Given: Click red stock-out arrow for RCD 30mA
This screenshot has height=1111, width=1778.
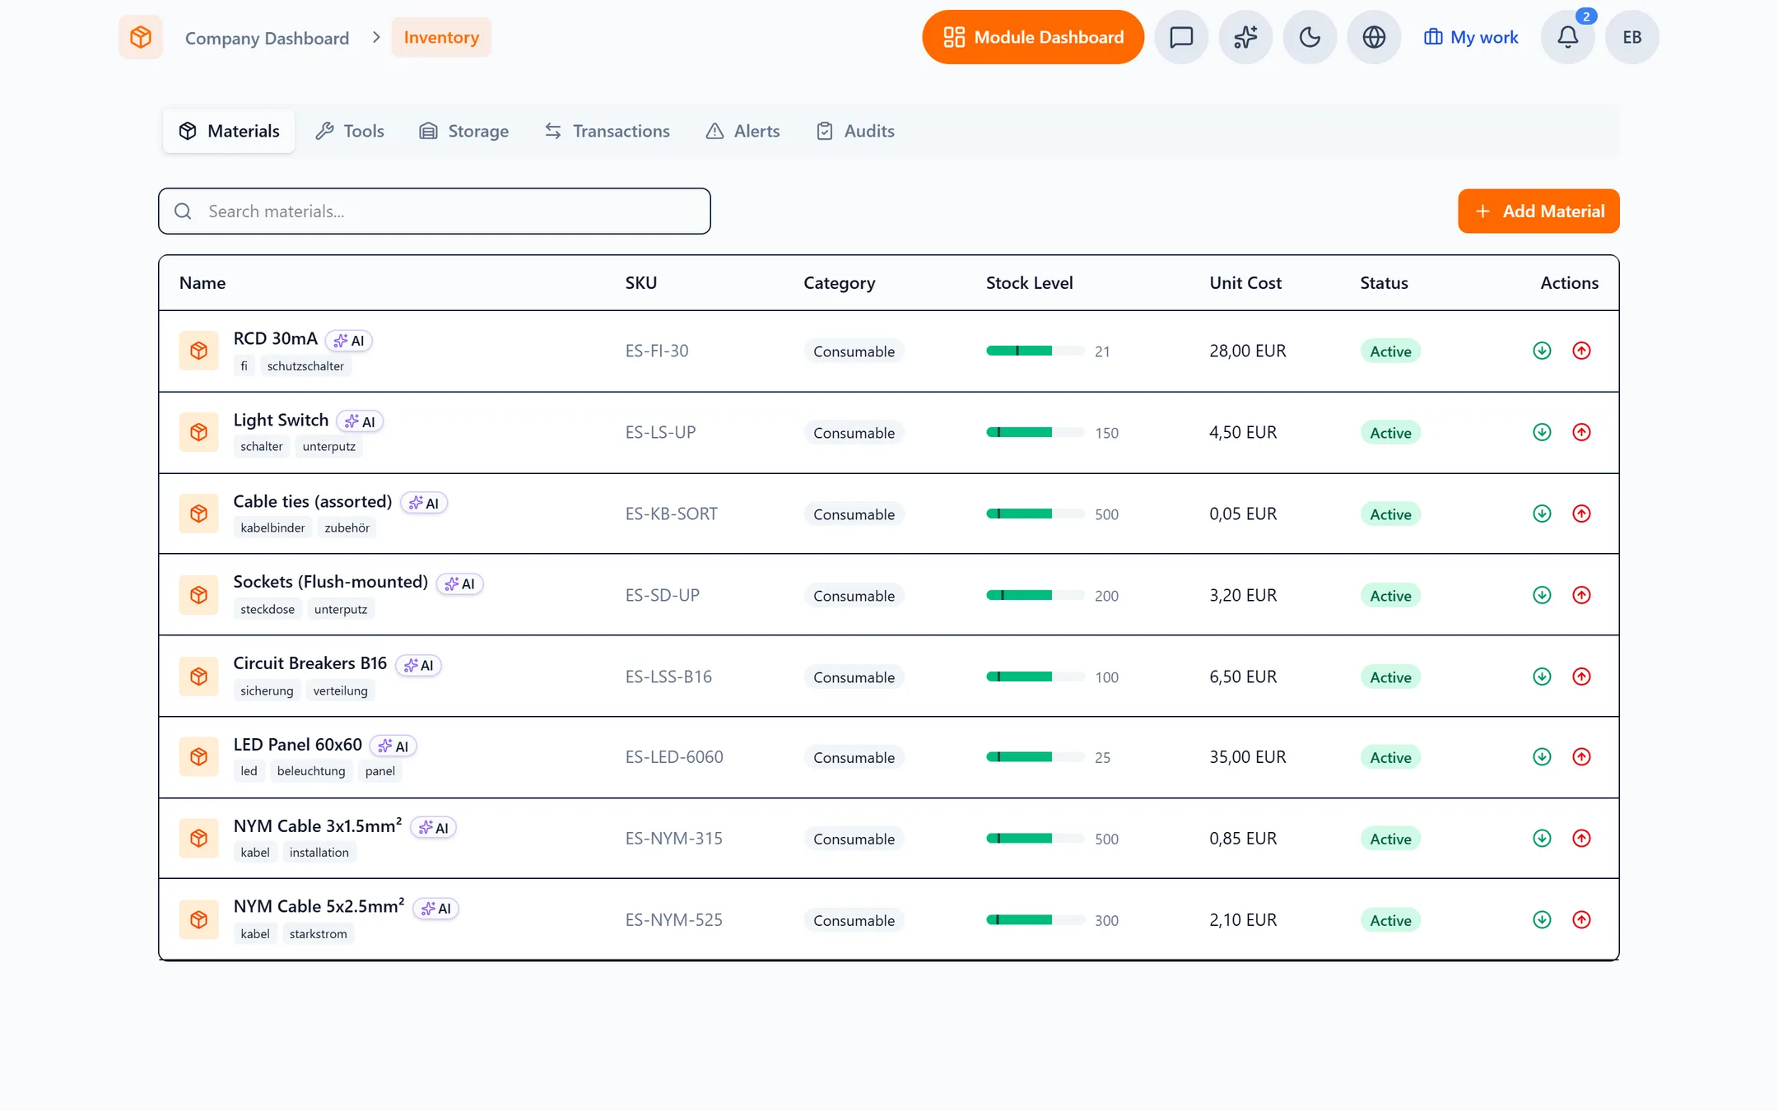Looking at the screenshot, I should (x=1581, y=351).
